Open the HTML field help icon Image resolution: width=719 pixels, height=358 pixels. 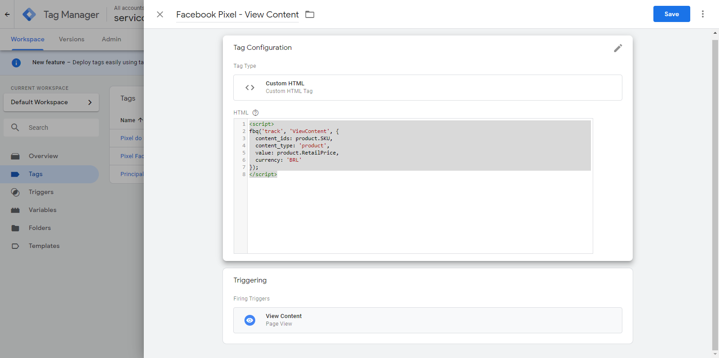coord(255,113)
